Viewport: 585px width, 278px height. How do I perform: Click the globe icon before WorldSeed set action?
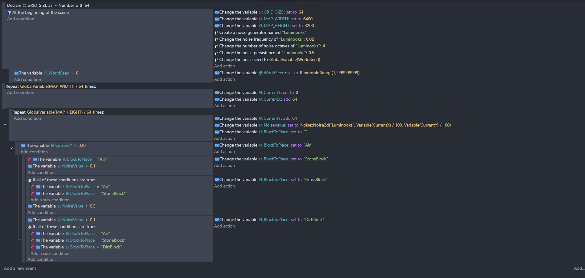click(261, 73)
